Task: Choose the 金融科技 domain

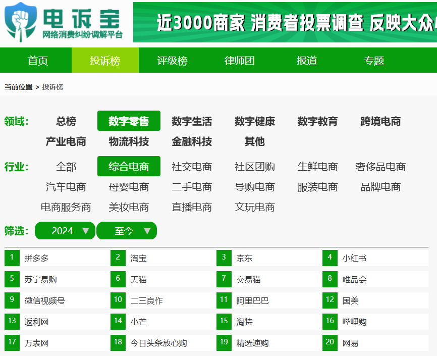Action: [x=192, y=141]
